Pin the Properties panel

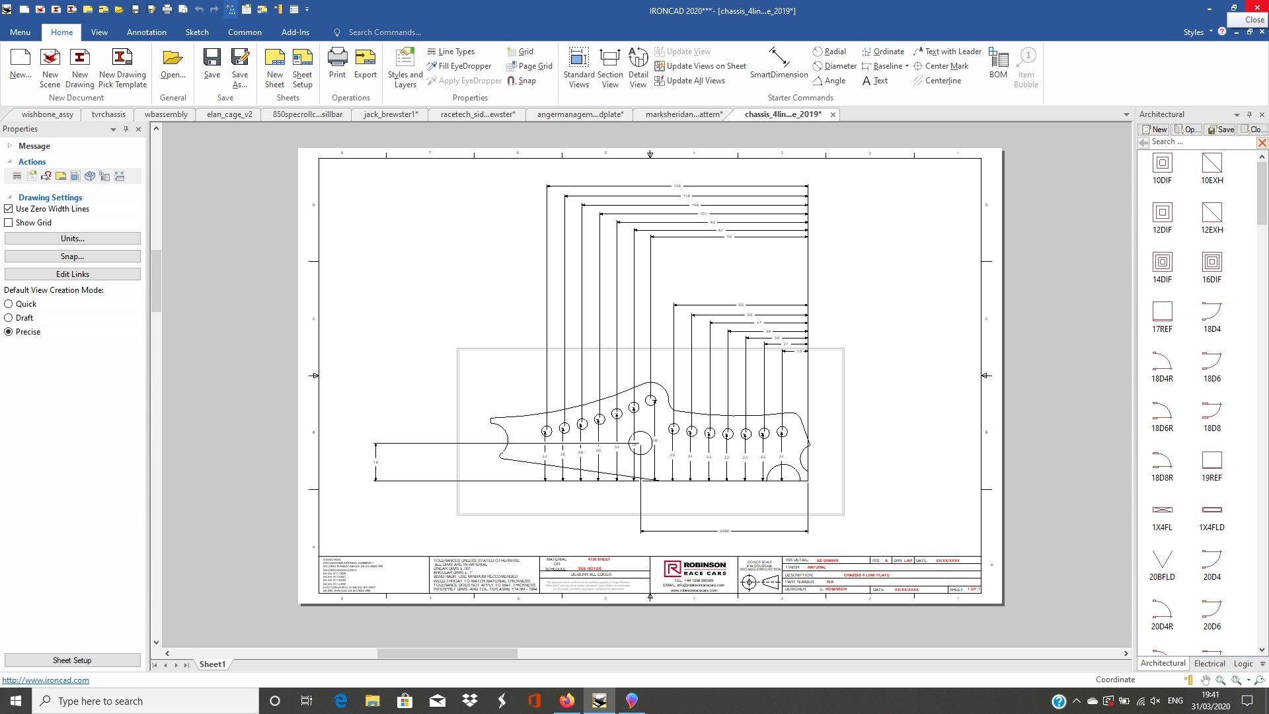point(126,129)
